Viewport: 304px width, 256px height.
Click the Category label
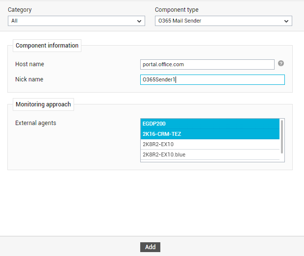(20, 10)
